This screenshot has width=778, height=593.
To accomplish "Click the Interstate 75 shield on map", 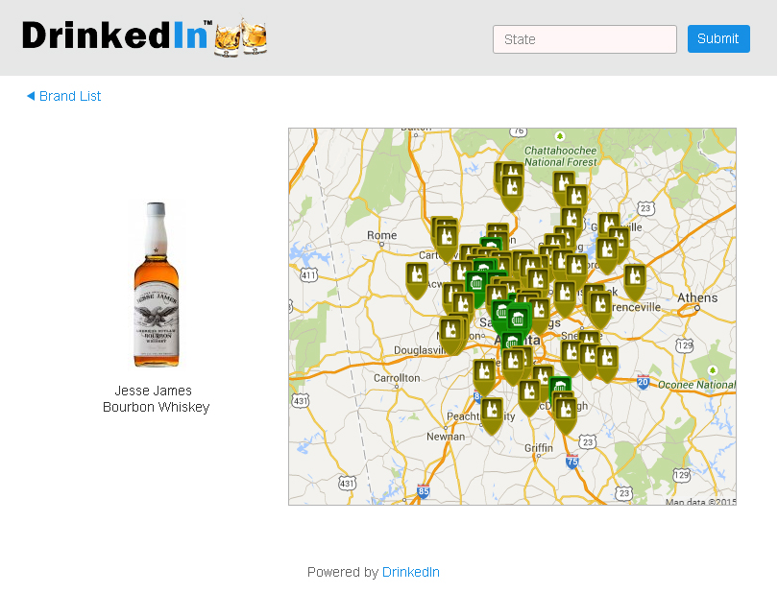I will [x=572, y=463].
